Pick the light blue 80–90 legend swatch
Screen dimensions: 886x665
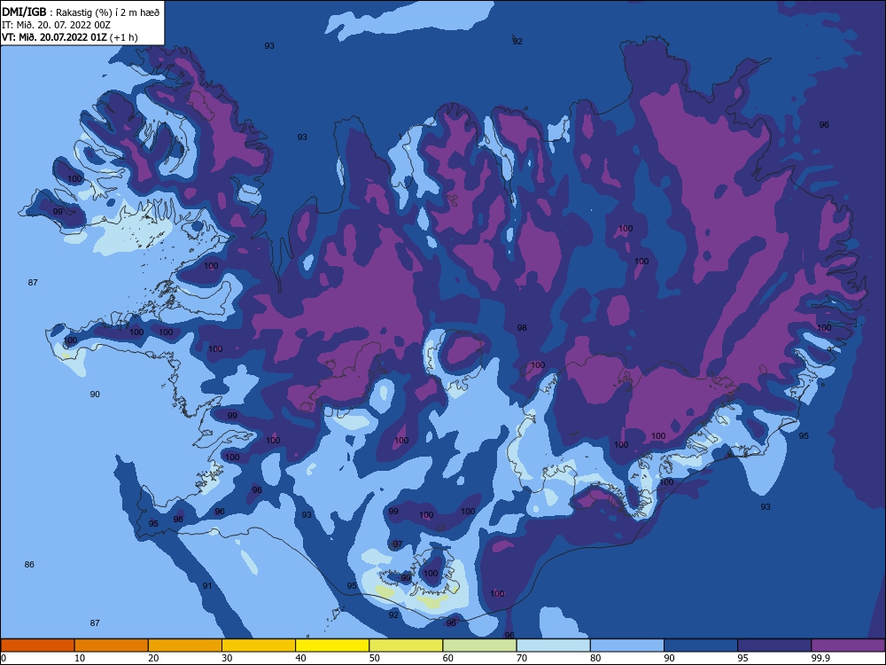point(627,645)
